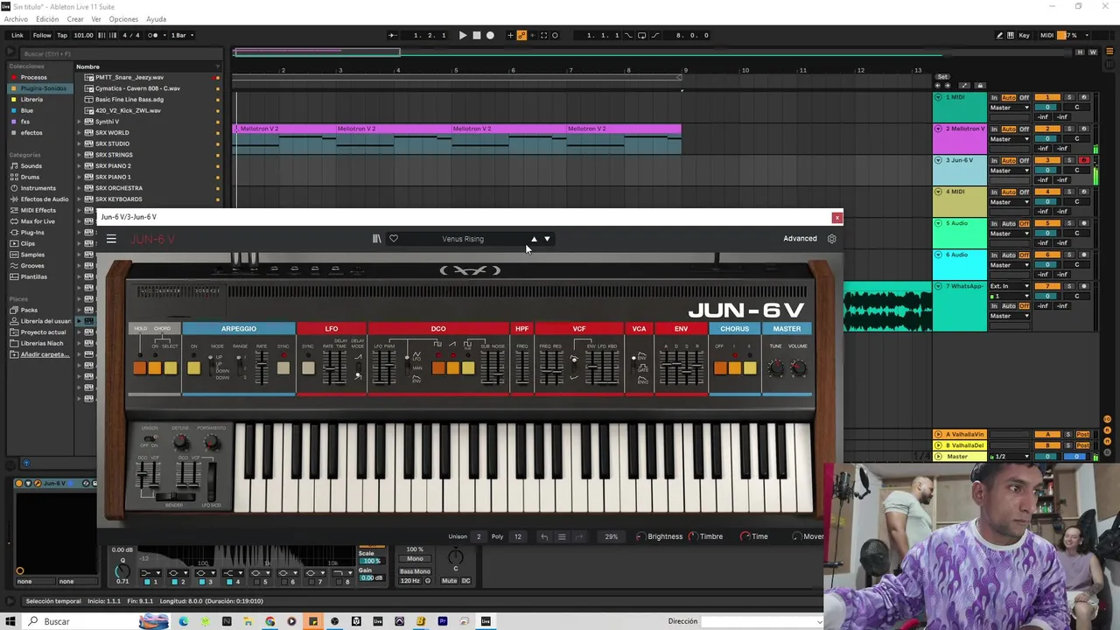Toggle computer MIDI keyboard icon
The width and height of the screenshot is (1120, 630).
click(1011, 35)
